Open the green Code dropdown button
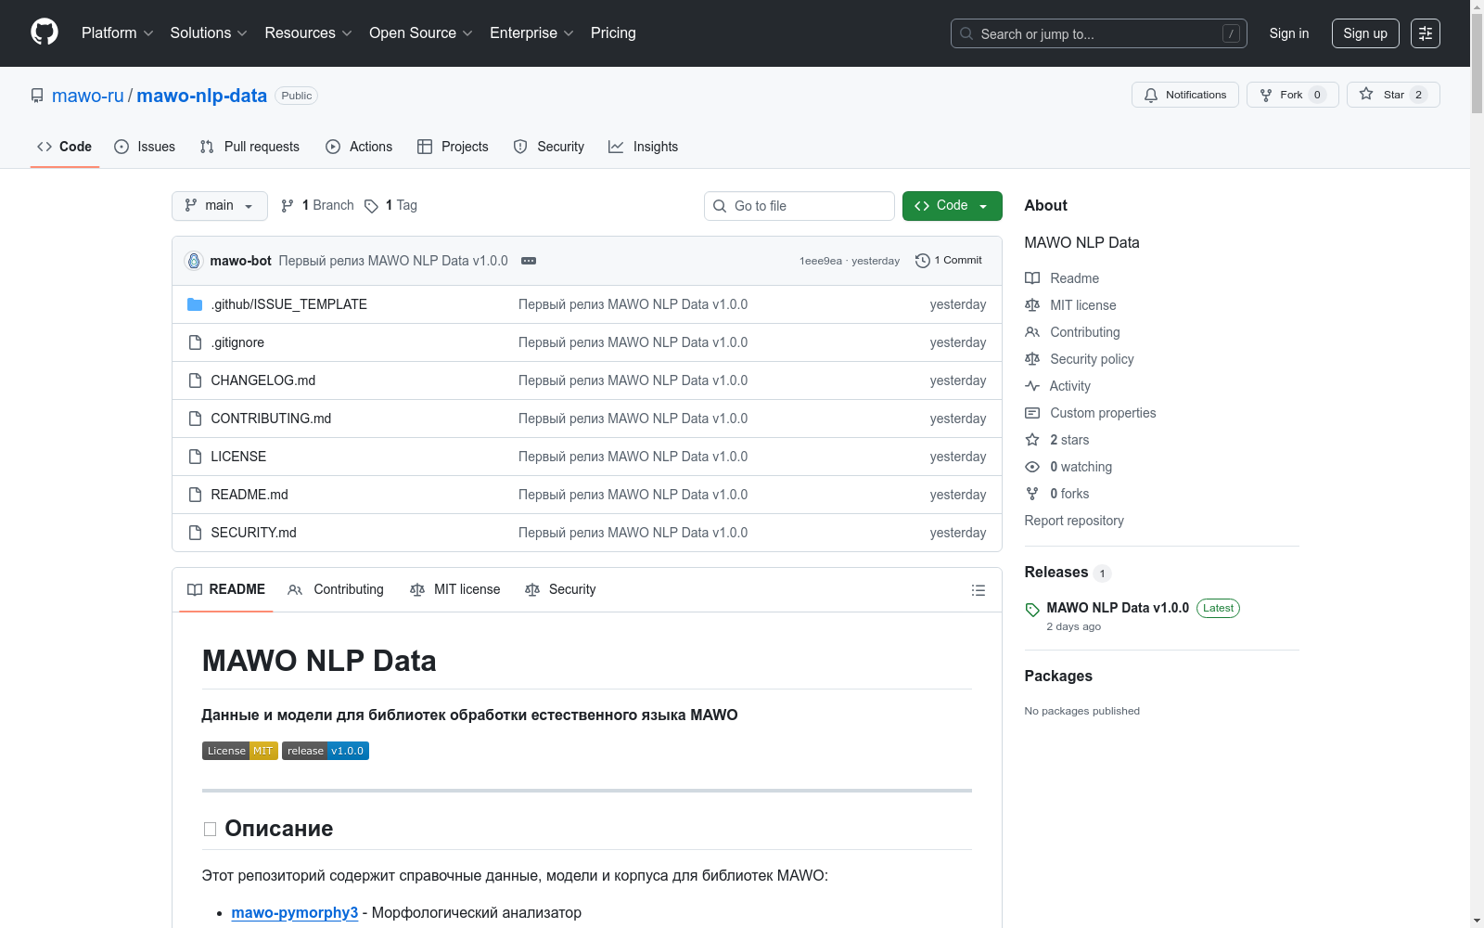1484x928 pixels. tap(952, 206)
